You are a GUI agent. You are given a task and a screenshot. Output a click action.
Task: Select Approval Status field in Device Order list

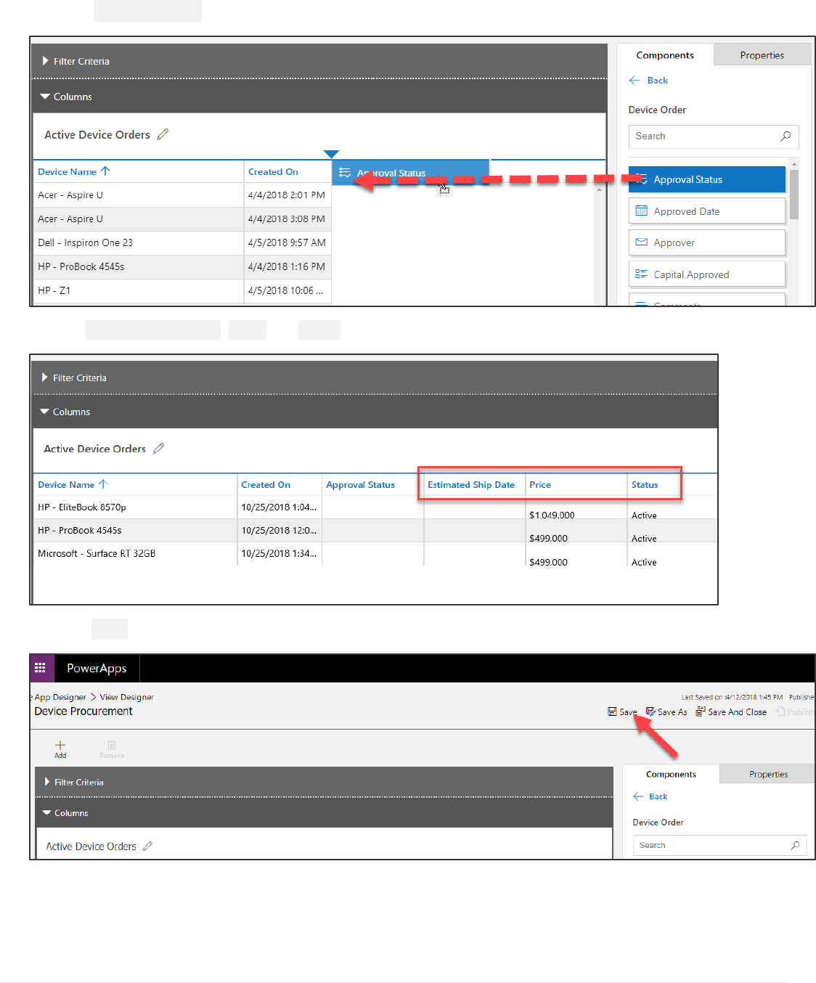707,179
